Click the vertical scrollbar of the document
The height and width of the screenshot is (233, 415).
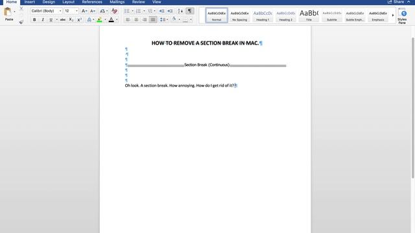pyautogui.click(x=412, y=108)
